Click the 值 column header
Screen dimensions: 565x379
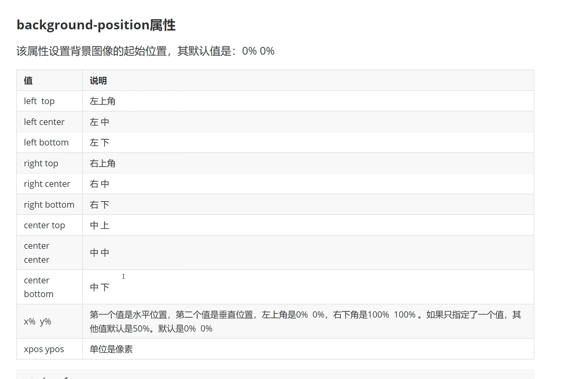click(x=28, y=81)
